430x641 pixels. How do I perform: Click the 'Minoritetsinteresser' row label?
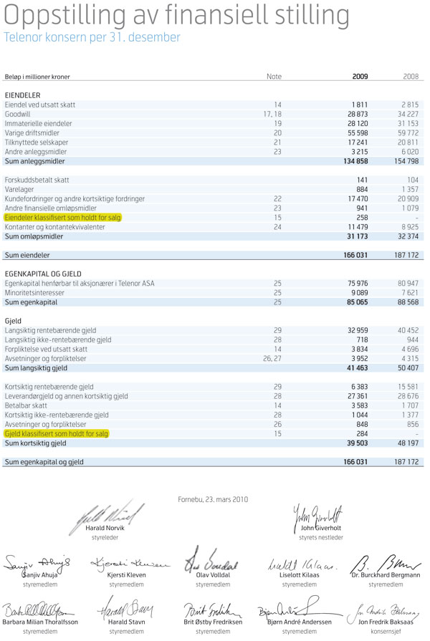pos(34,293)
